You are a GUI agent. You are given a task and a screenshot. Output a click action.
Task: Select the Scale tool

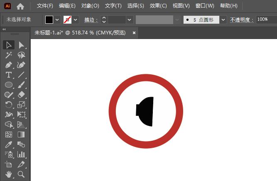[21, 105]
